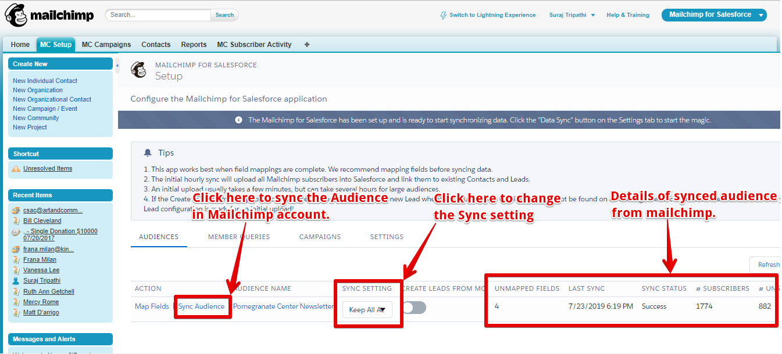This screenshot has height=354, width=782.
Task: Click the Search button
Action: tap(224, 15)
